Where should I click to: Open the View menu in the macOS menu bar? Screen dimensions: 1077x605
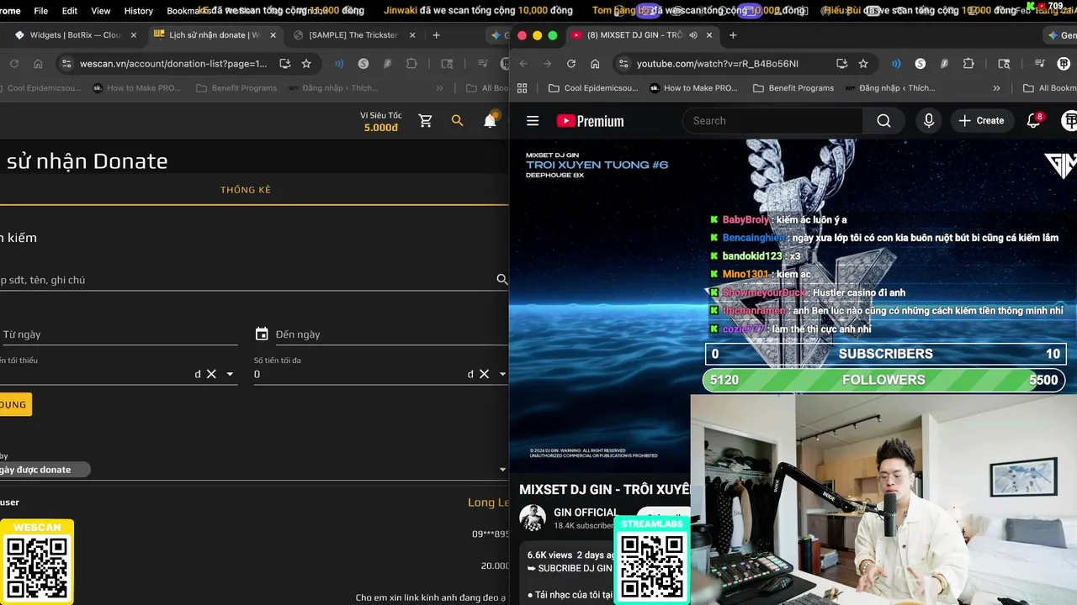(100, 11)
